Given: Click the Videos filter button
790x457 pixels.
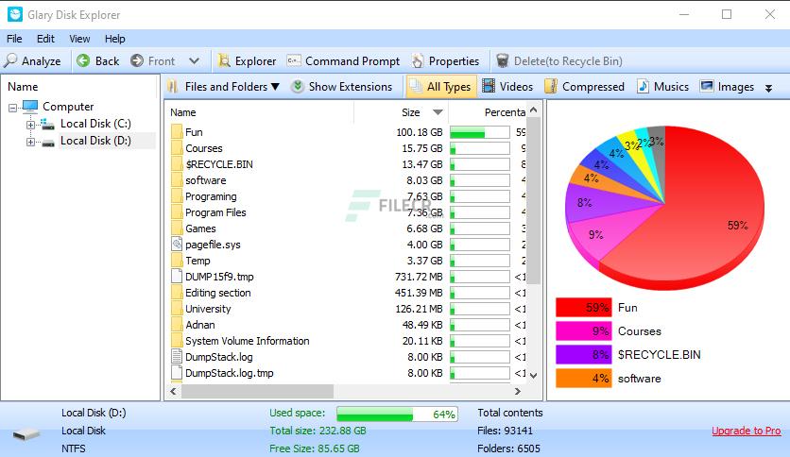Looking at the screenshot, I should point(507,87).
